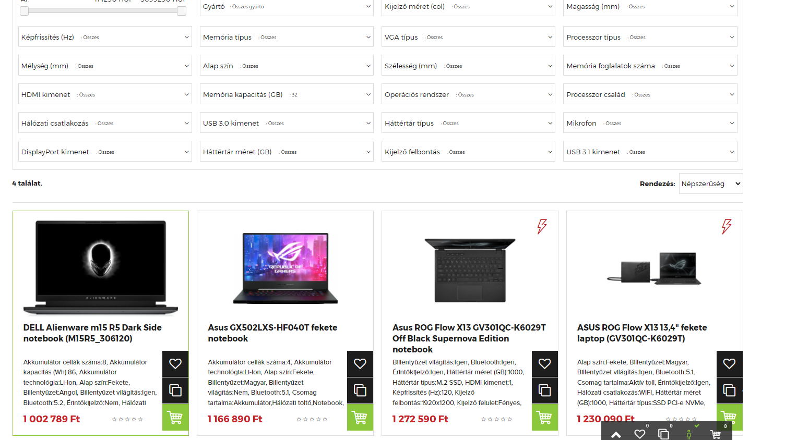Screen dimensions: 785x440
Task: Add Asus GX502LXS-HF040T to compare list
Action: [360, 390]
